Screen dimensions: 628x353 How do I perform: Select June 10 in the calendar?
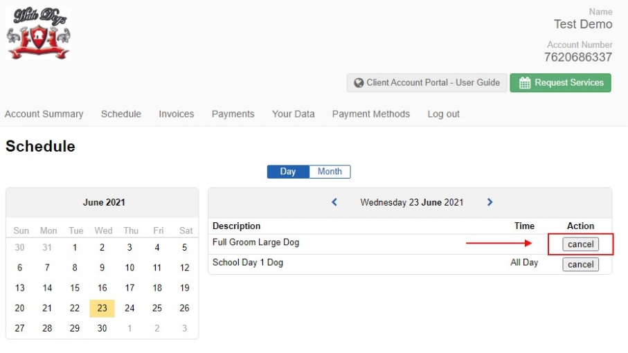pyautogui.click(x=129, y=267)
